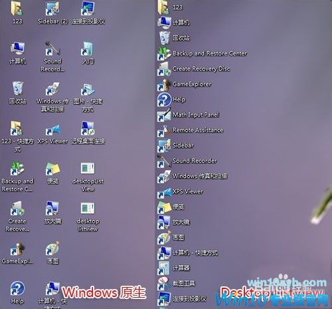Select the truncated Backup and Restore C... icon

17,168
